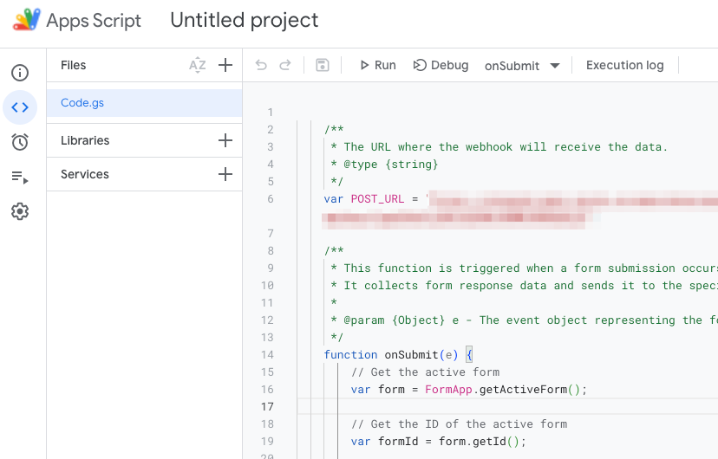Select the Editor code icon in sidebar

[x=20, y=107]
